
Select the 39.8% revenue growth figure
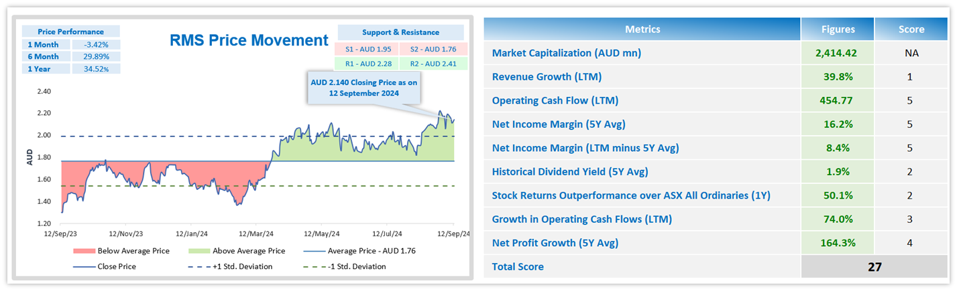click(838, 77)
